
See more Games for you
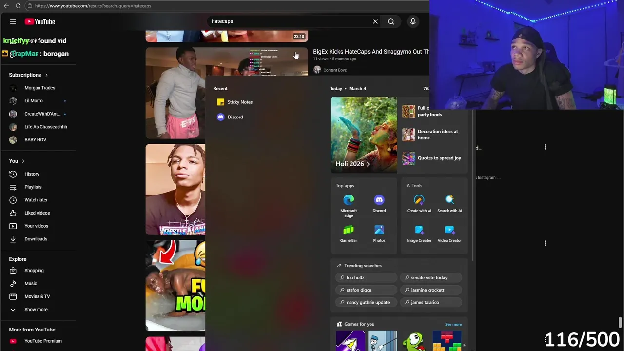[x=453, y=324]
